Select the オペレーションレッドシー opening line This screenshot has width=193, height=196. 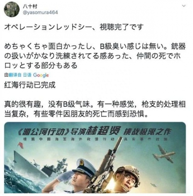pos(74,27)
